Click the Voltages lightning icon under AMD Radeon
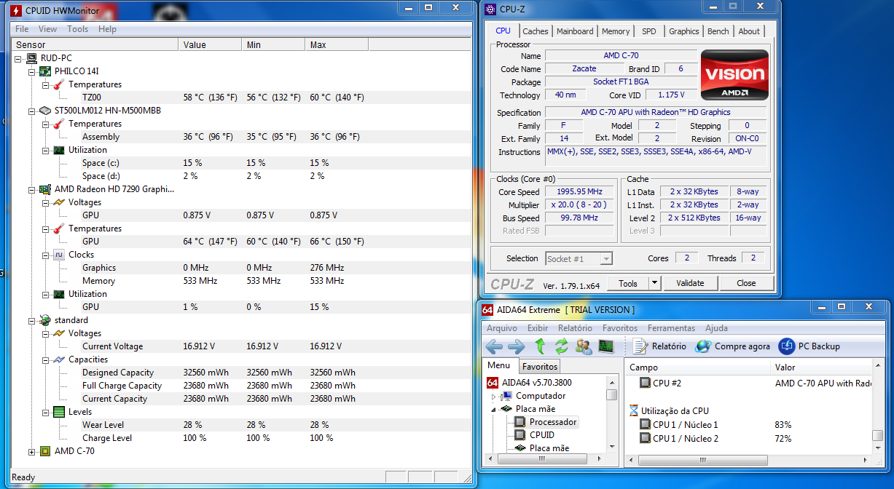The width and height of the screenshot is (894, 489). 59,202
